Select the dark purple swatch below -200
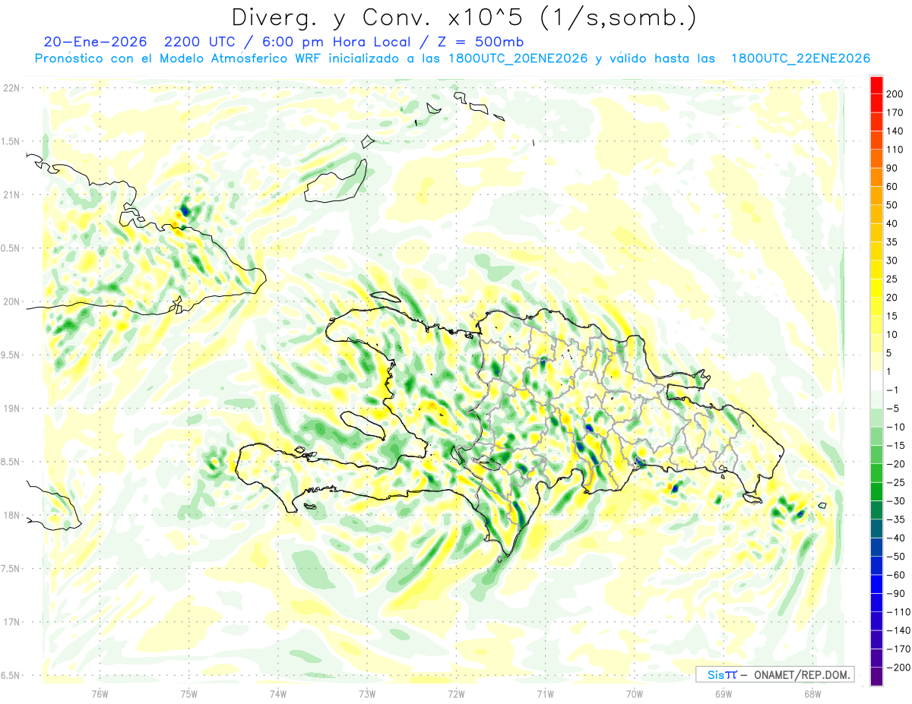The height and width of the screenshot is (704, 912). click(x=876, y=677)
